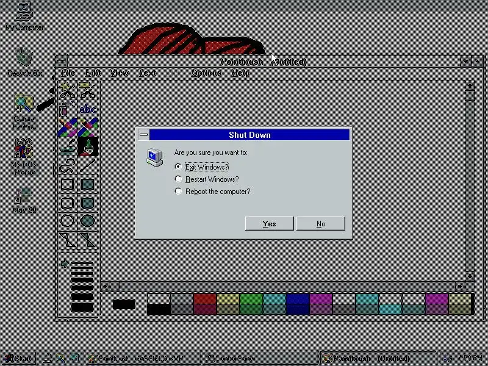Open the Shut Down dialog control menu box

(x=143, y=135)
